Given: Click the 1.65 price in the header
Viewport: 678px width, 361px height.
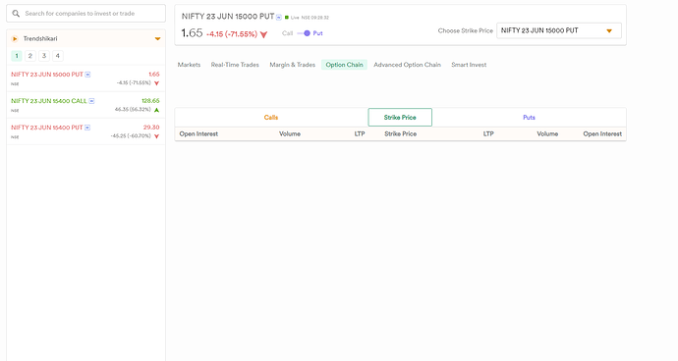Looking at the screenshot, I should point(192,32).
